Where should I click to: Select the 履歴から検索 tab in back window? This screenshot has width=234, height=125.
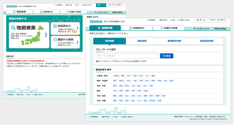point(74,12)
